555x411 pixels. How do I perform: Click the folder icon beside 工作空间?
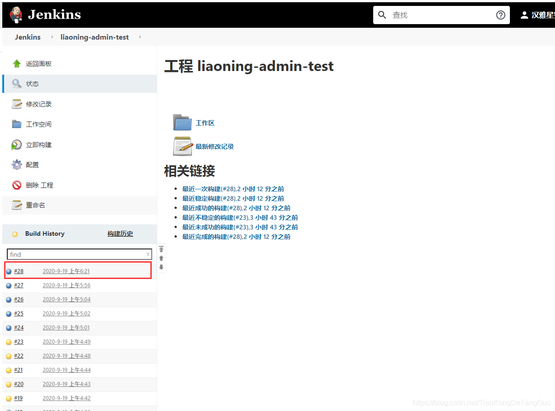tap(17, 124)
